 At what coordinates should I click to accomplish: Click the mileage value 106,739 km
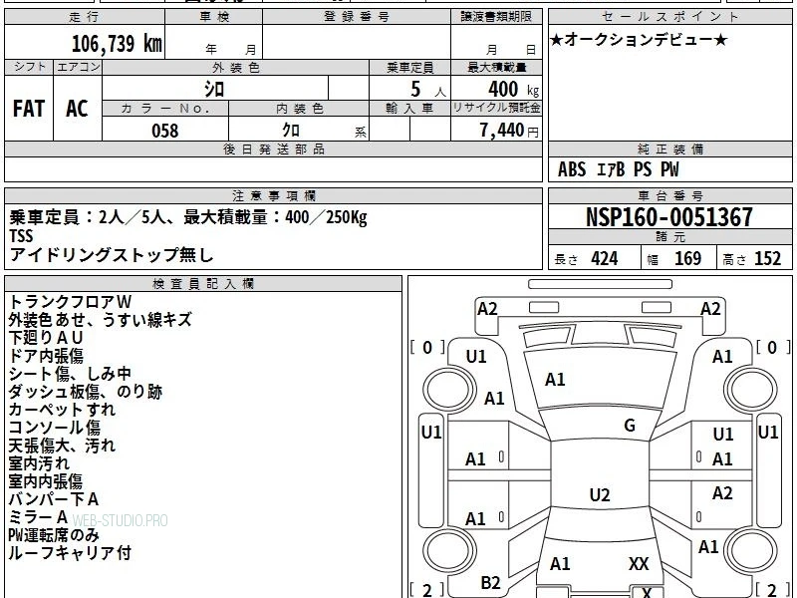click(x=117, y=43)
